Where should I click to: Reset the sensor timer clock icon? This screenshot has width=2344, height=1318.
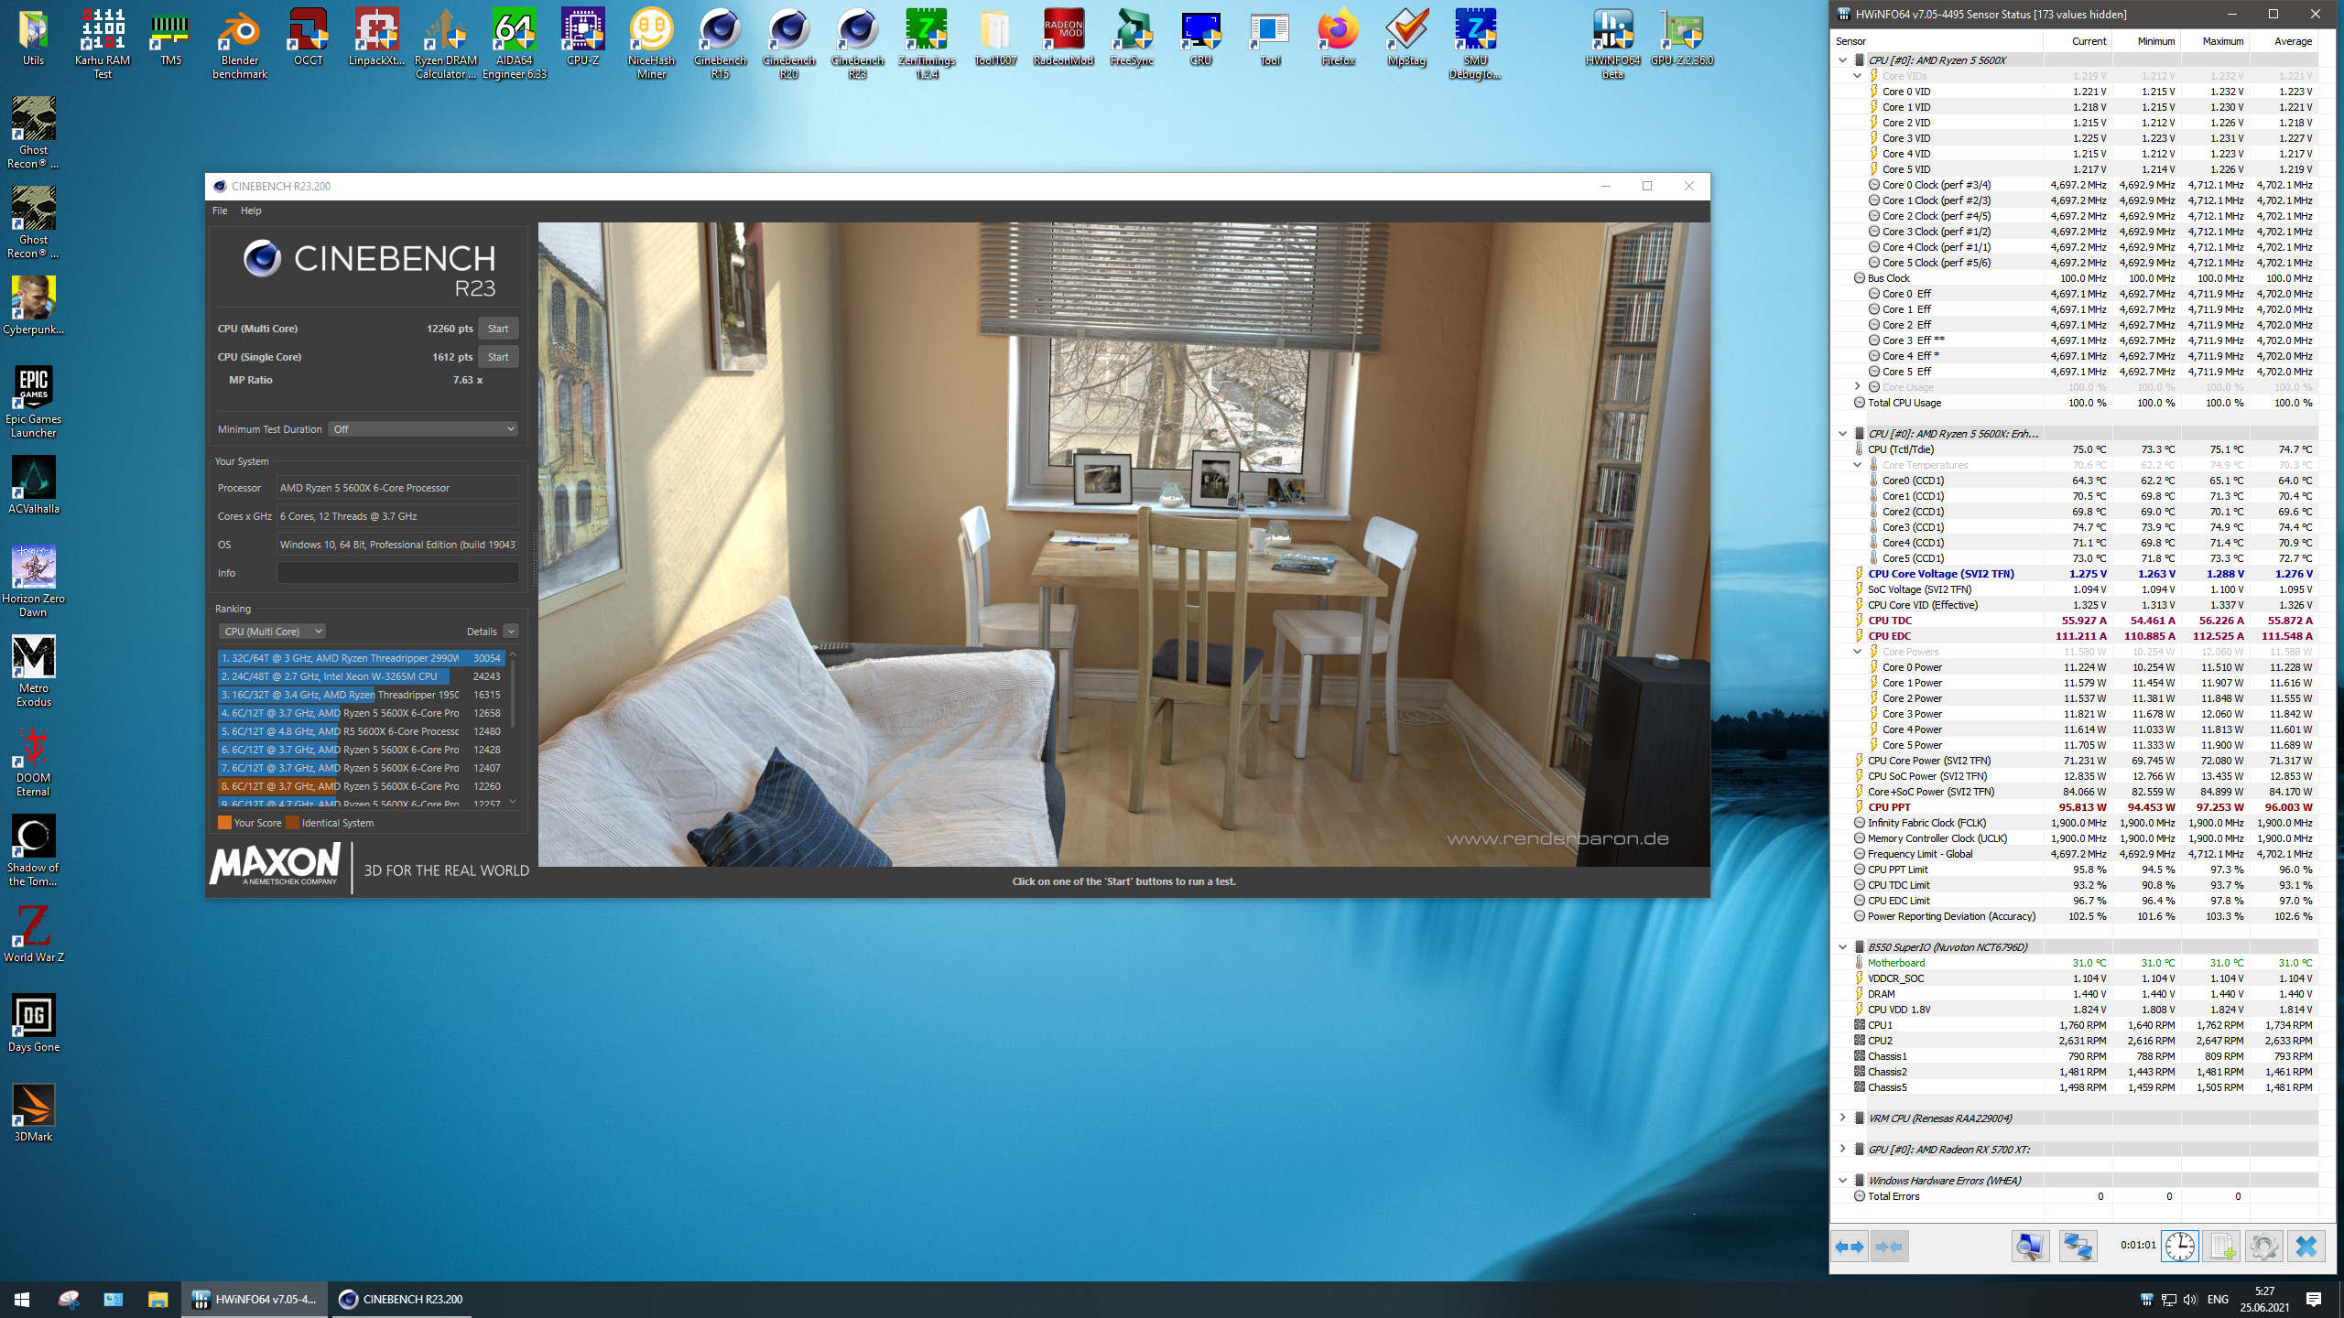tap(2180, 1247)
